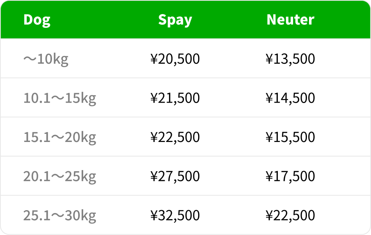
Task: Click the Spay column header
Action: [x=175, y=20]
